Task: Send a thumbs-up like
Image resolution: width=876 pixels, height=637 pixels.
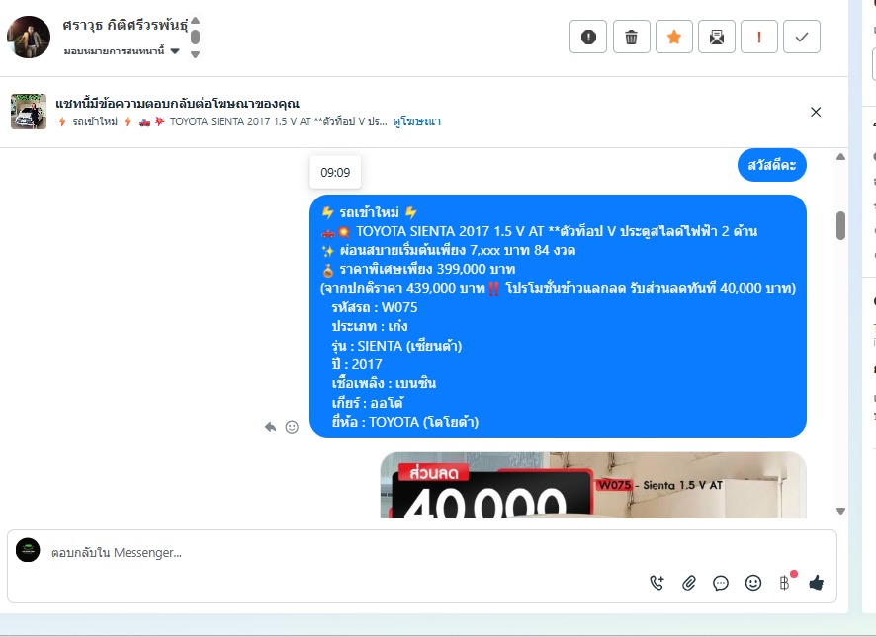Action: pos(817,583)
